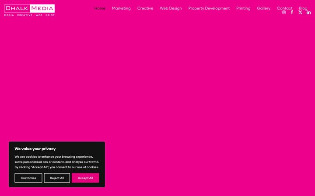315x196 pixels.
Task: Open the Printing menu item
Action: pos(243,8)
